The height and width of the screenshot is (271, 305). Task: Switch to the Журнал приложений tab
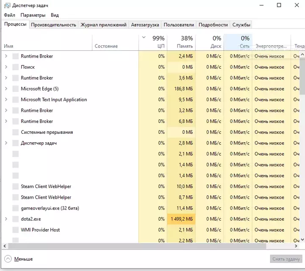coord(103,25)
